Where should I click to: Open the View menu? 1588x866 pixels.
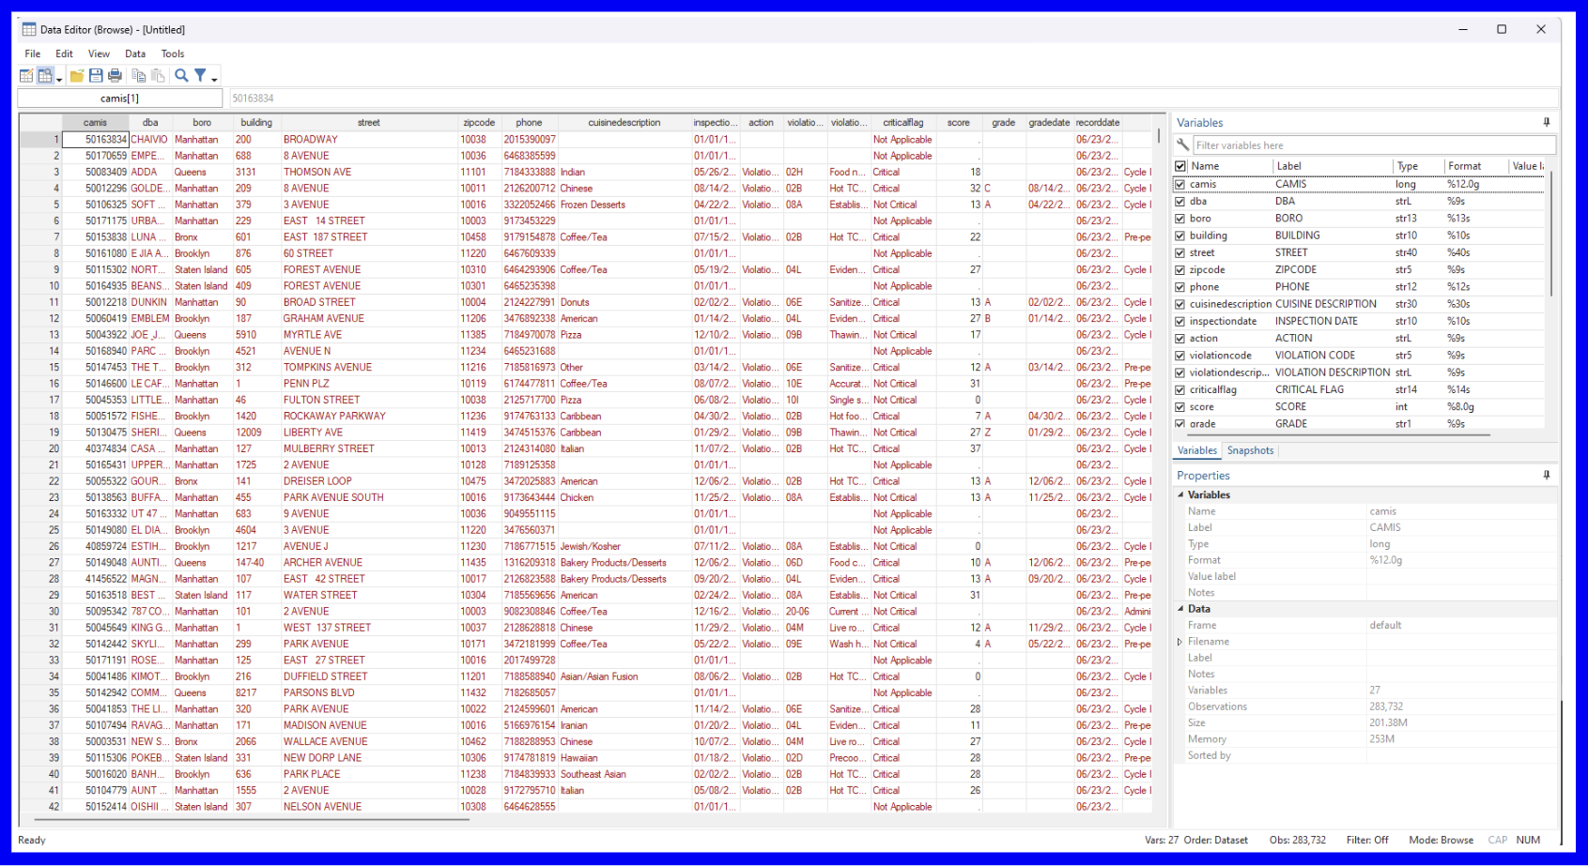pyautogui.click(x=99, y=54)
